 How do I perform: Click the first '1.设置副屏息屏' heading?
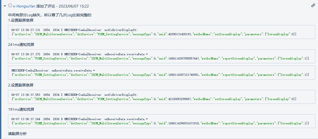tap(21, 20)
